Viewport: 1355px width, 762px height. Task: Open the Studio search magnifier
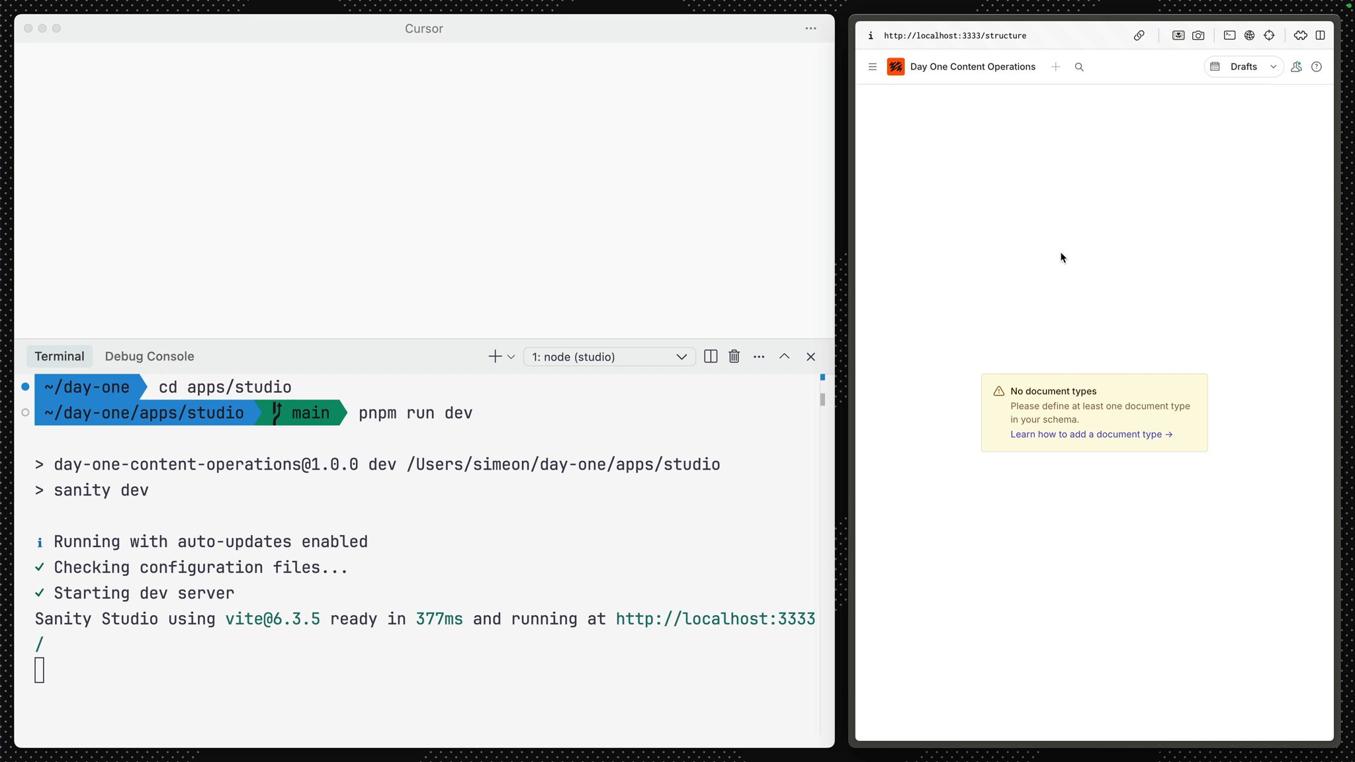tap(1079, 67)
